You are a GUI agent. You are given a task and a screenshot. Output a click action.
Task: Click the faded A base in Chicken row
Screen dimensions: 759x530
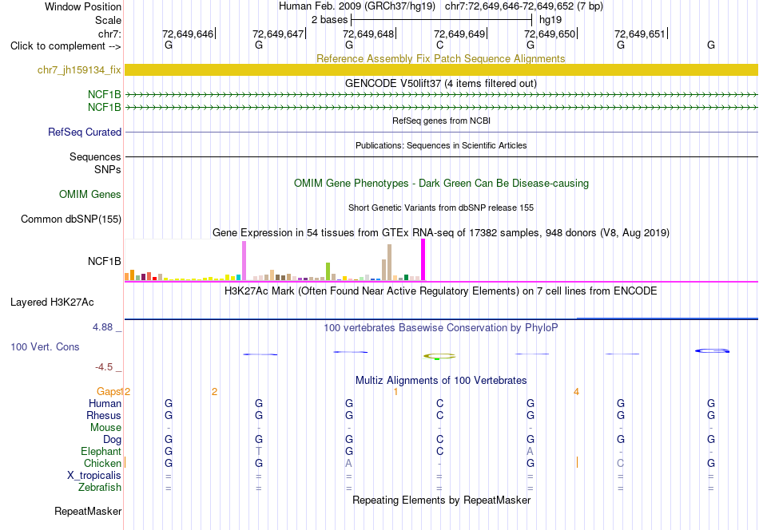coord(348,463)
